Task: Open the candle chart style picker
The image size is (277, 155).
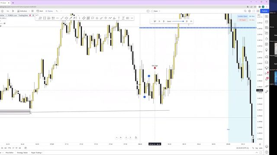Action: coord(13,11)
